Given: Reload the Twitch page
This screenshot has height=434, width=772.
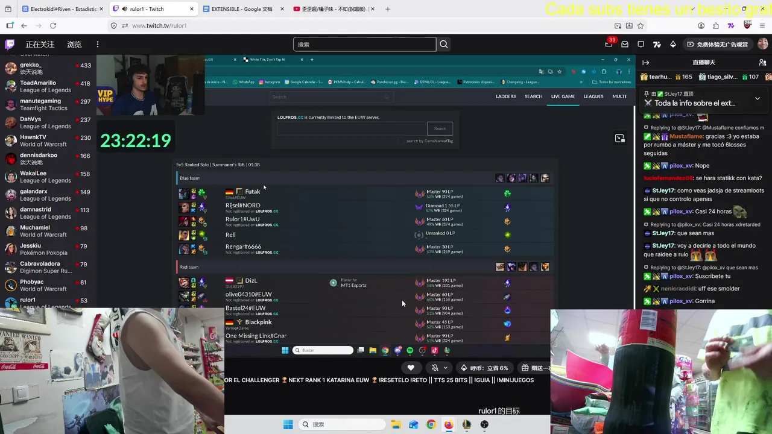Looking at the screenshot, I should 53,25.
